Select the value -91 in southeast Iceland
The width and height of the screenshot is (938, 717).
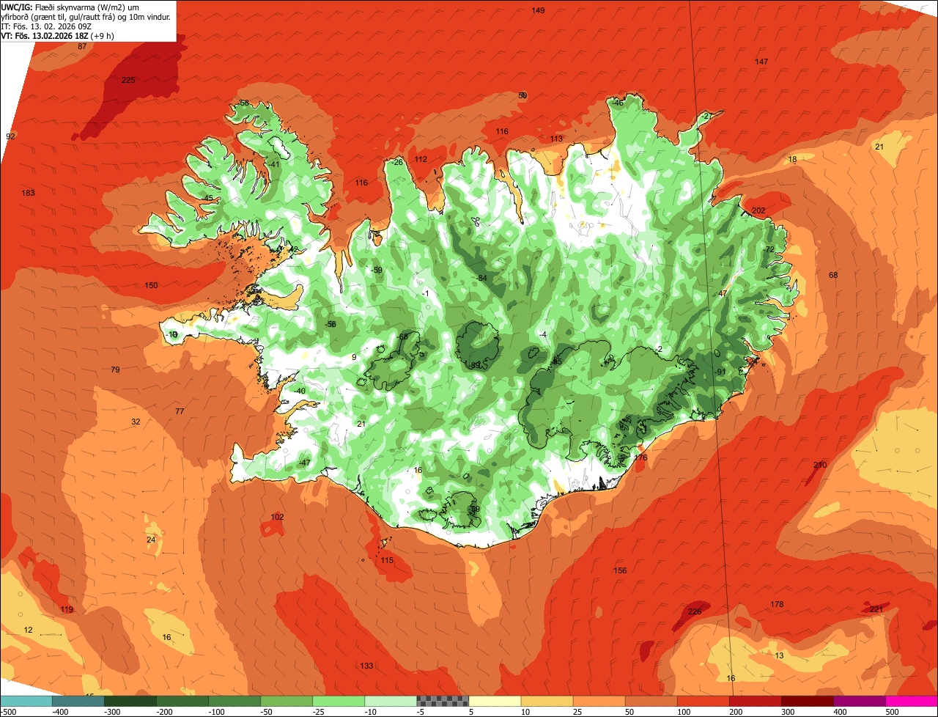[x=720, y=372]
